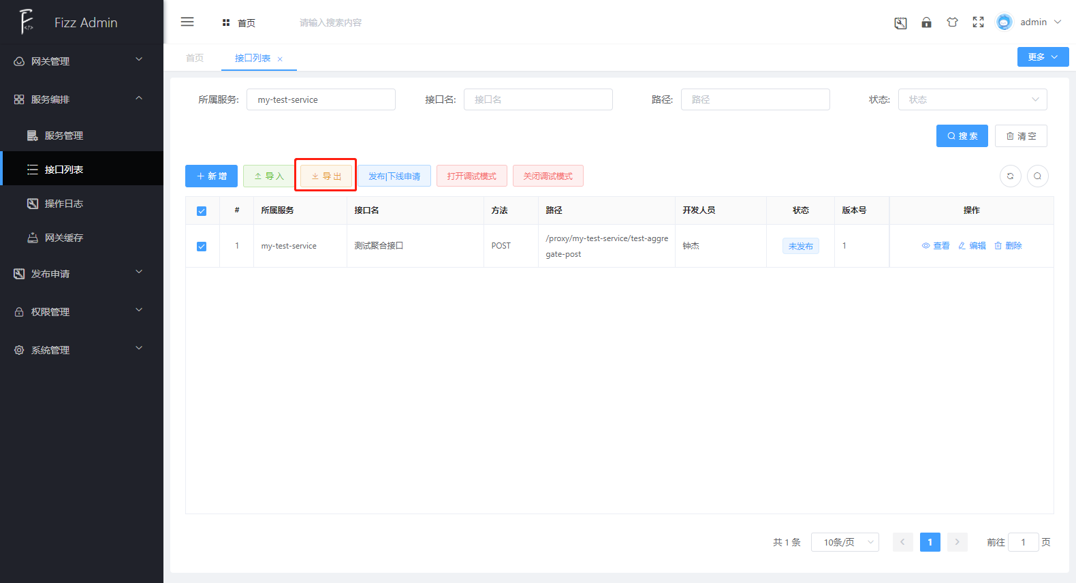Toggle the select-all header checkbox

[202, 211]
